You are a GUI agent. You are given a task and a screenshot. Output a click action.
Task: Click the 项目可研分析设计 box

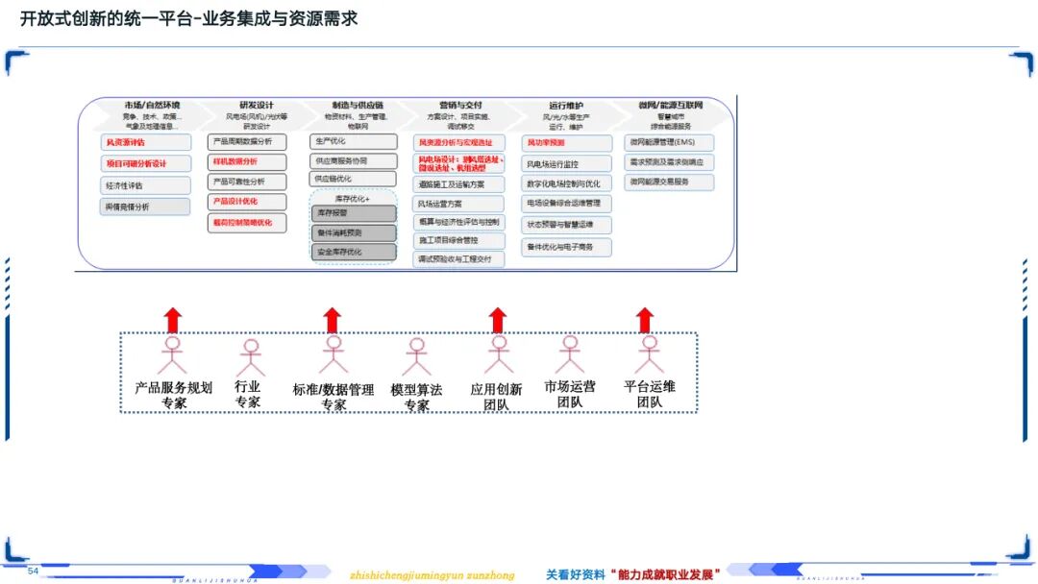click(x=146, y=163)
